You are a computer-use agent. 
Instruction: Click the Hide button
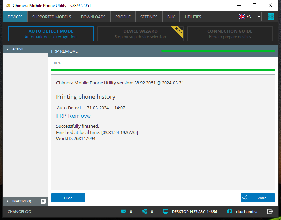pyautogui.click(x=68, y=198)
